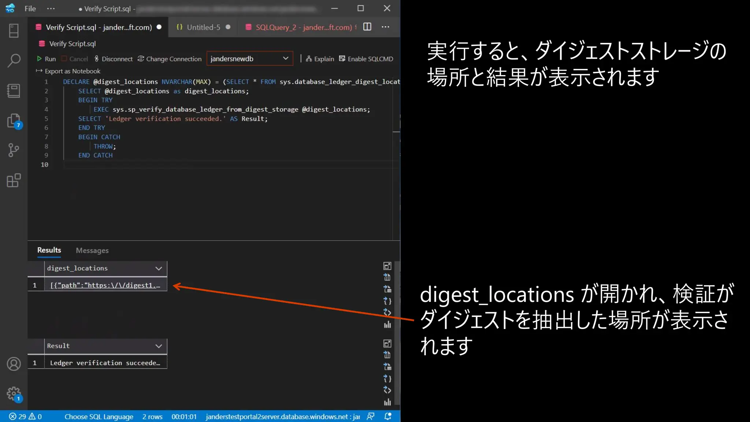Select row 1 header of the Result grid
The image size is (750, 422).
point(36,363)
